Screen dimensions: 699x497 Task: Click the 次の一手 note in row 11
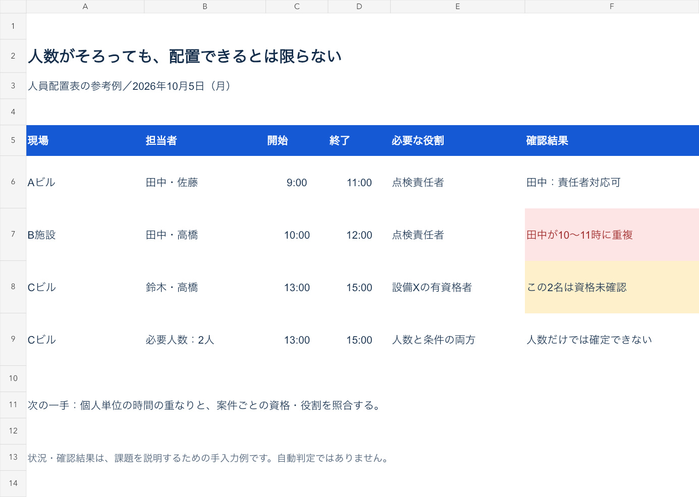pos(205,405)
